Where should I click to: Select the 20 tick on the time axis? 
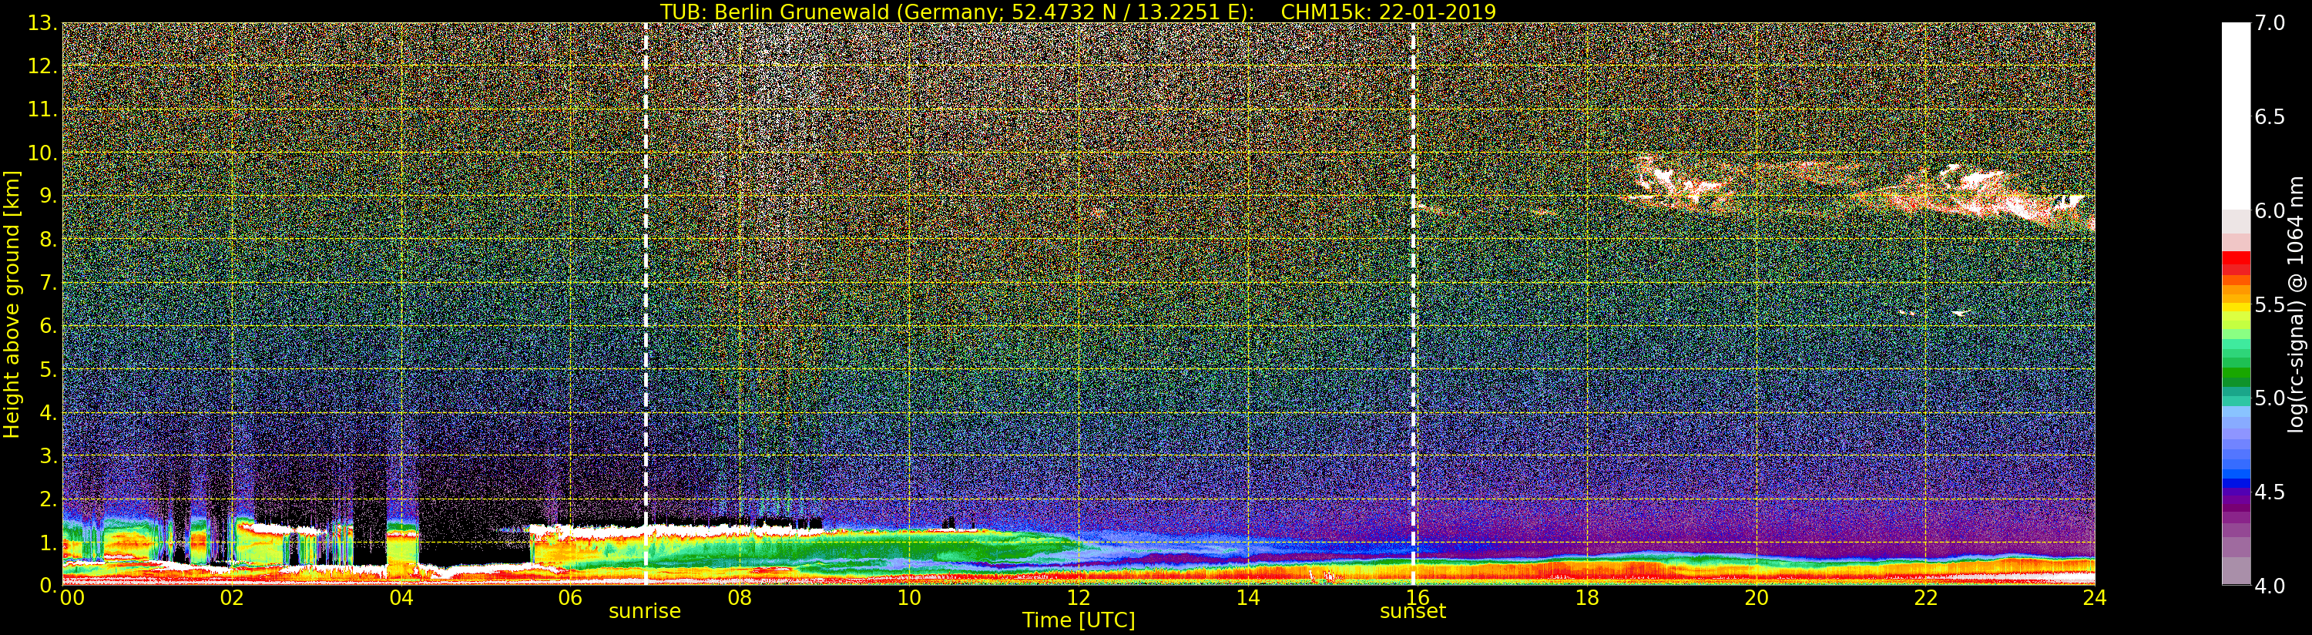pyautogui.click(x=1756, y=598)
